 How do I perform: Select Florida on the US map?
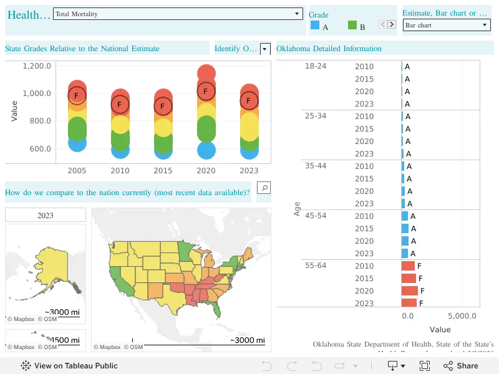coord(216,309)
